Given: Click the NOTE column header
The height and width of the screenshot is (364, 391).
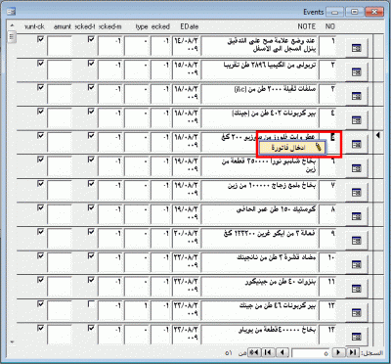Looking at the screenshot, I should [x=306, y=26].
